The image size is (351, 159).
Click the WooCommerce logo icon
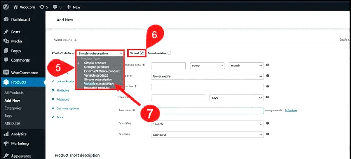tap(6, 73)
